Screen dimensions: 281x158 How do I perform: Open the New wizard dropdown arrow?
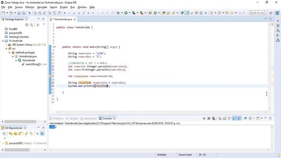pyautogui.click(x=7, y=13)
